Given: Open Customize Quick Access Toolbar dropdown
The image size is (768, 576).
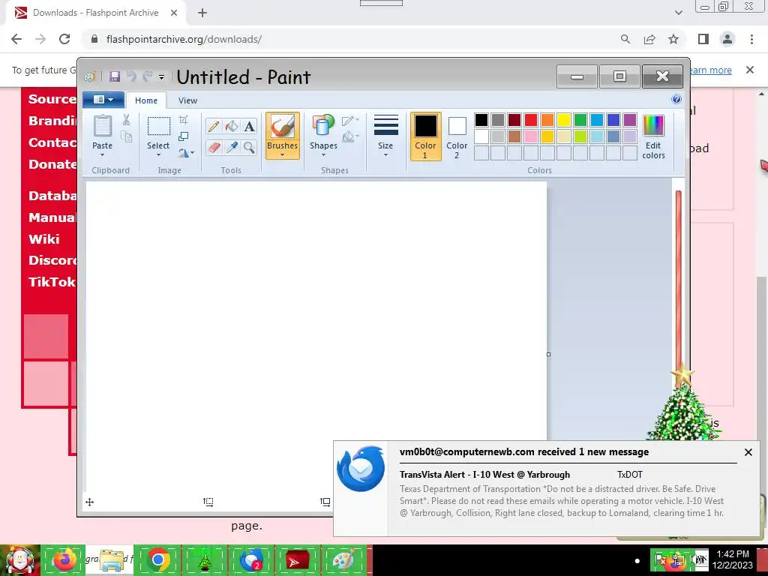Looking at the screenshot, I should tap(162, 77).
